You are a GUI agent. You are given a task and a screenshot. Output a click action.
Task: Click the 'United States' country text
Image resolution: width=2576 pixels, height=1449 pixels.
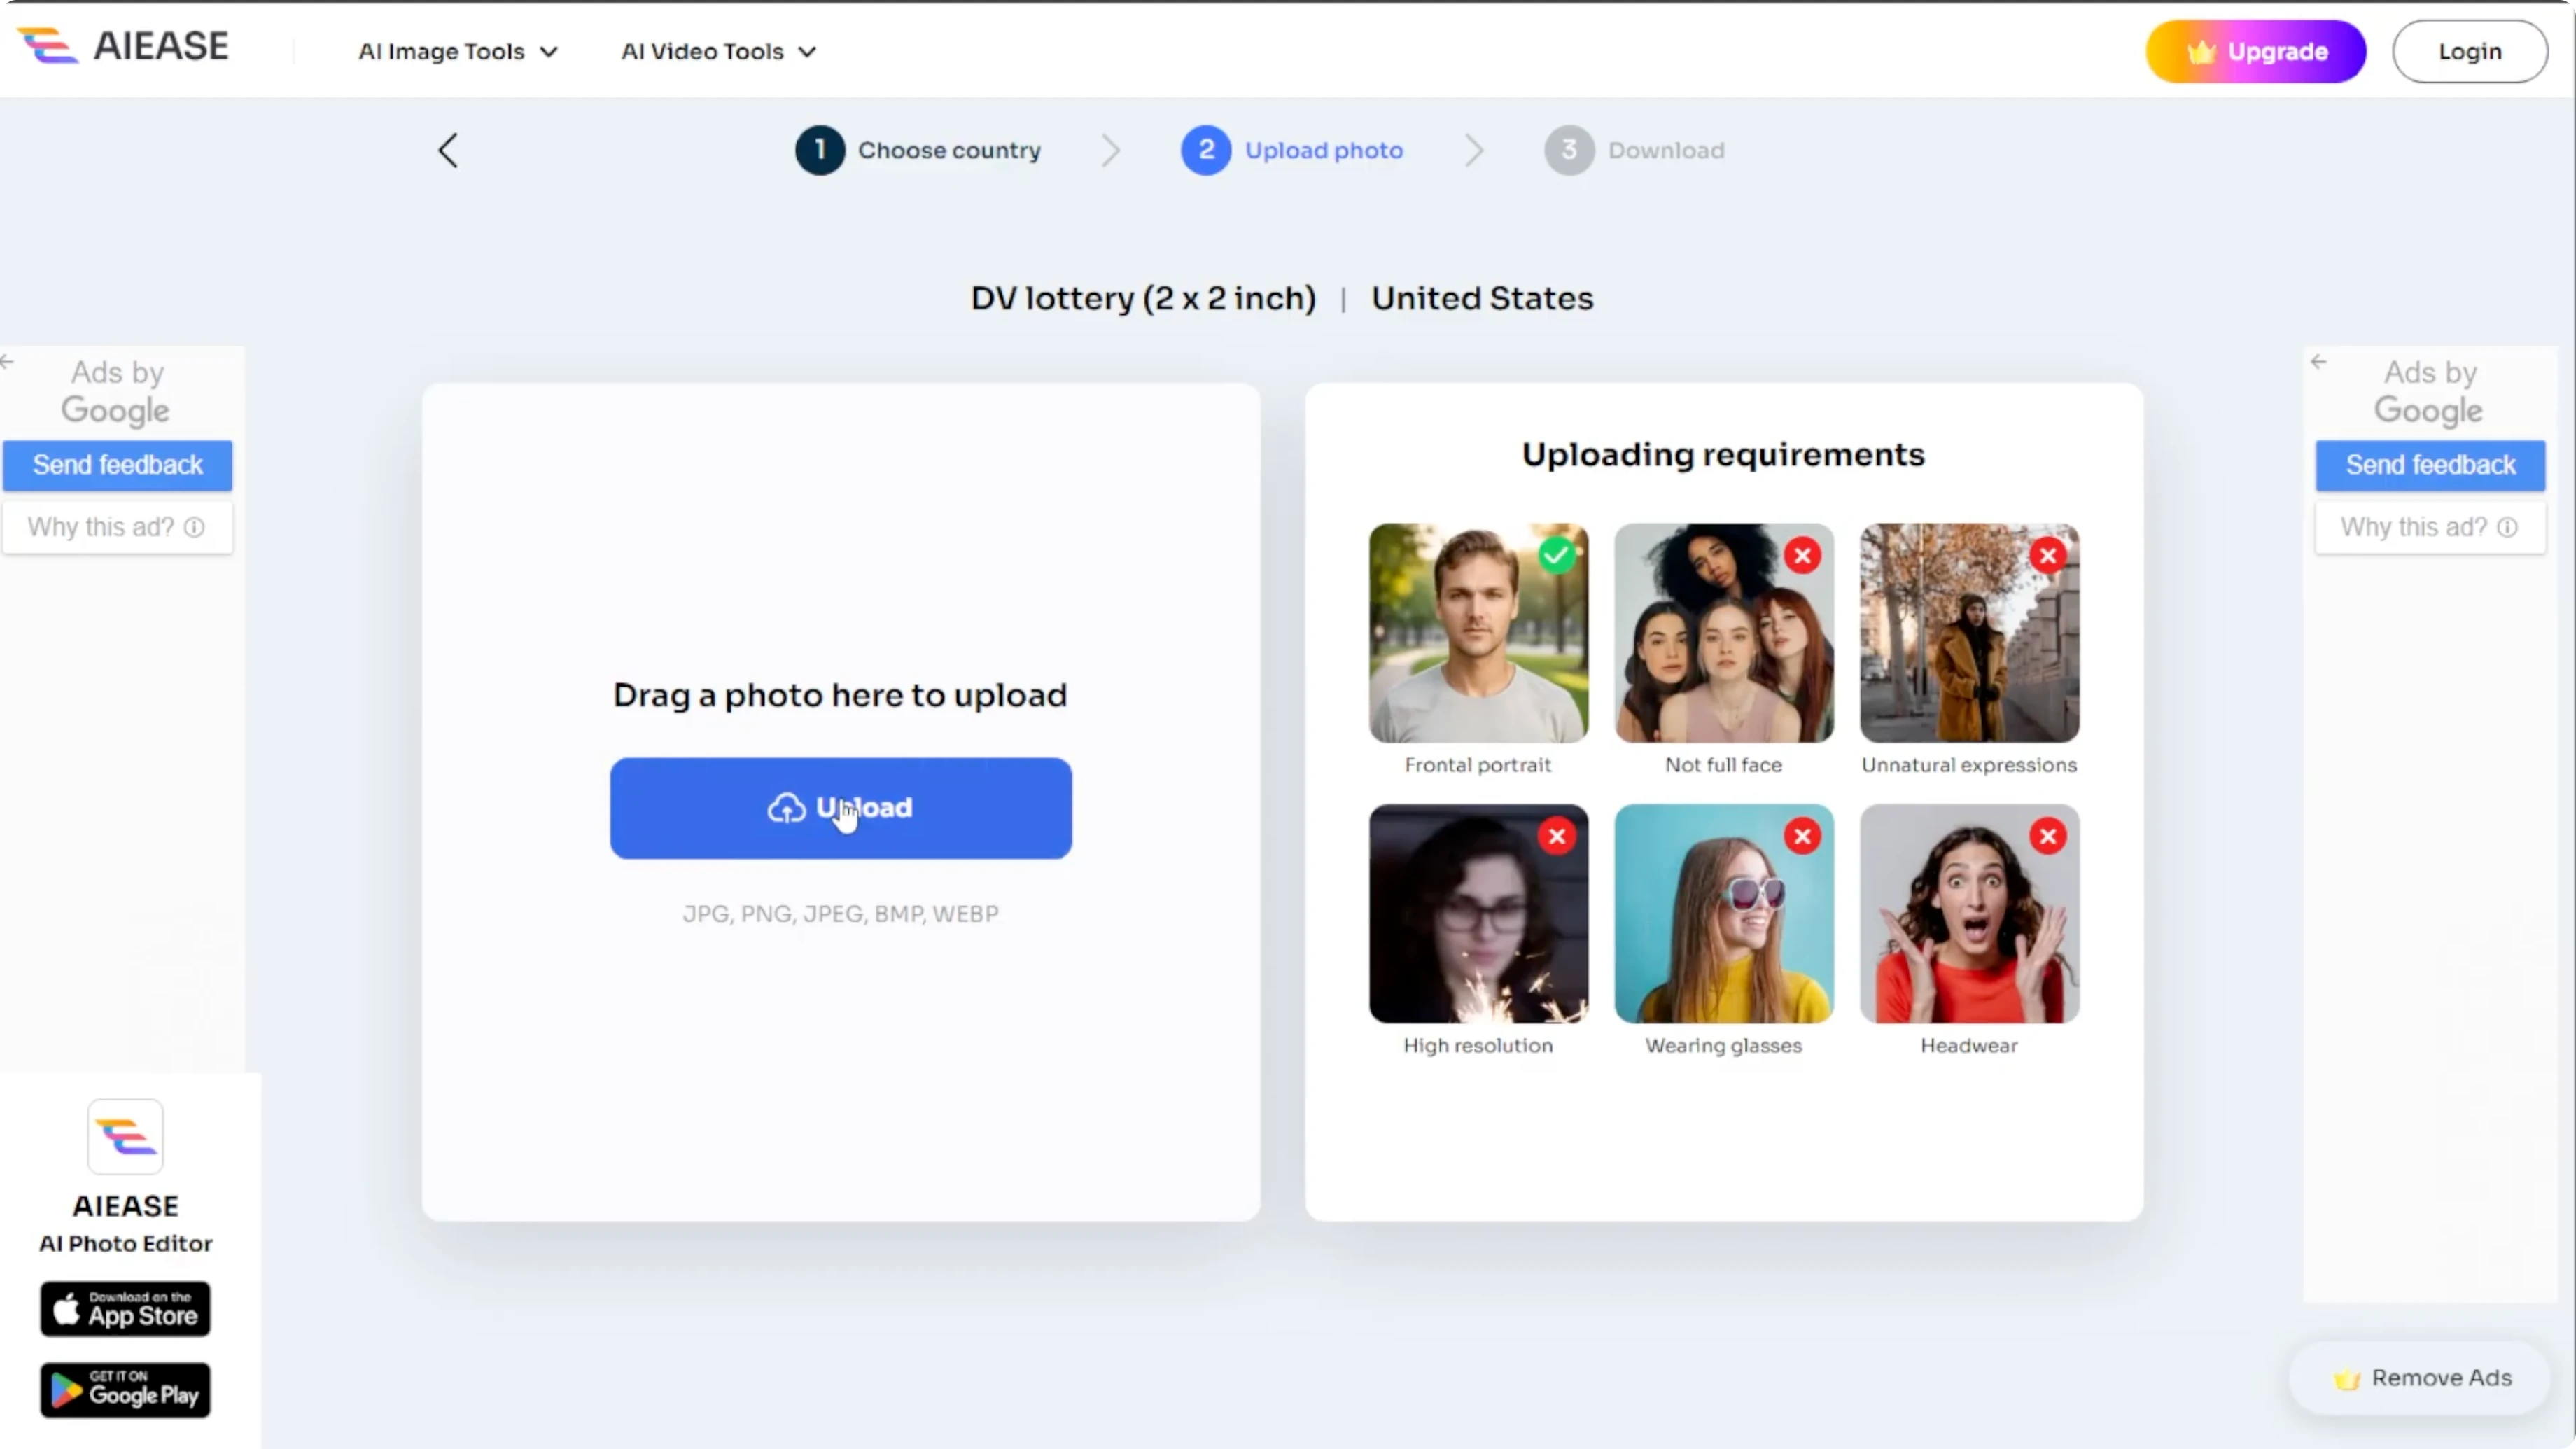coord(1482,299)
